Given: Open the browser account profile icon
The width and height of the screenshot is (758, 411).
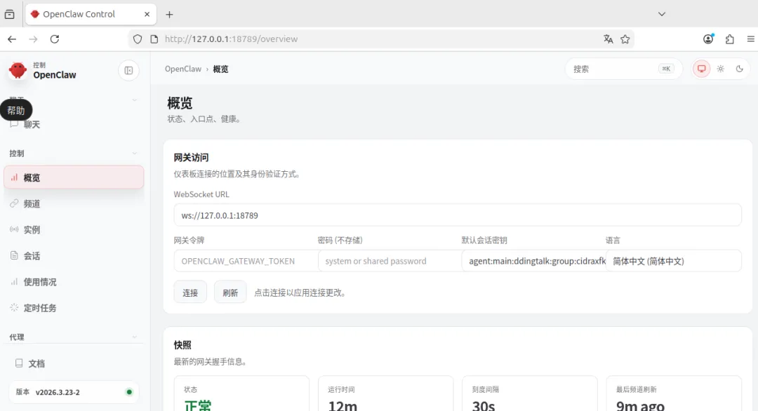Looking at the screenshot, I should [x=708, y=39].
